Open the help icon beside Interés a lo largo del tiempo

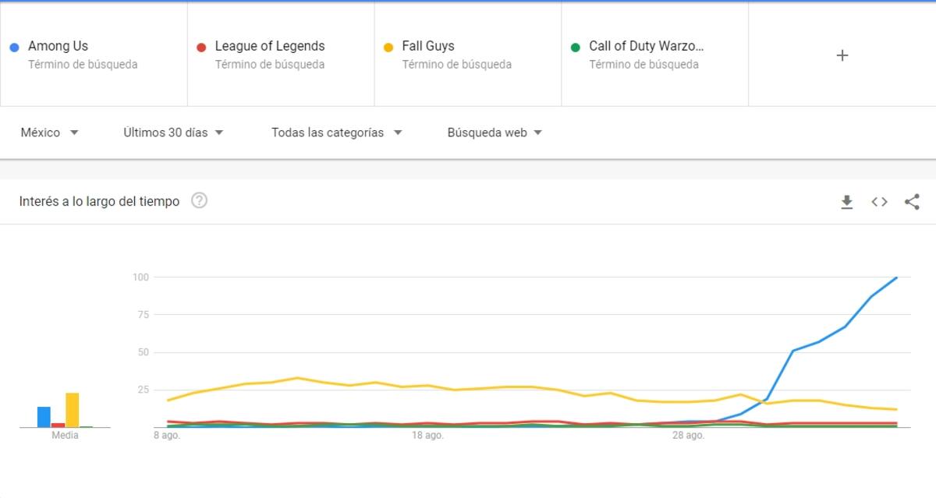pos(199,201)
